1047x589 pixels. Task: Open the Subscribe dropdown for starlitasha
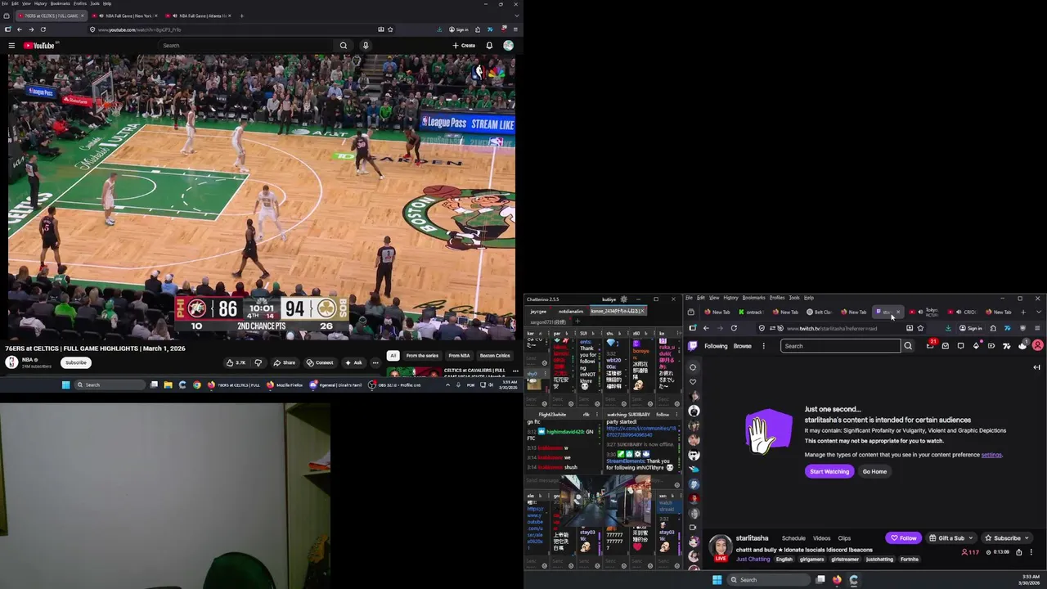pos(1007,538)
